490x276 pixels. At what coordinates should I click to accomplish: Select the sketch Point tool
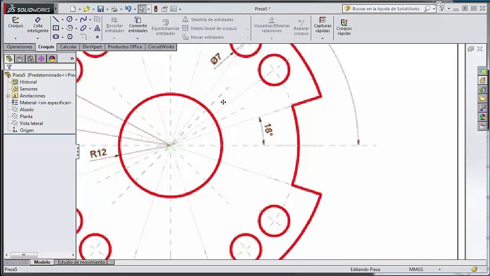[97, 37]
